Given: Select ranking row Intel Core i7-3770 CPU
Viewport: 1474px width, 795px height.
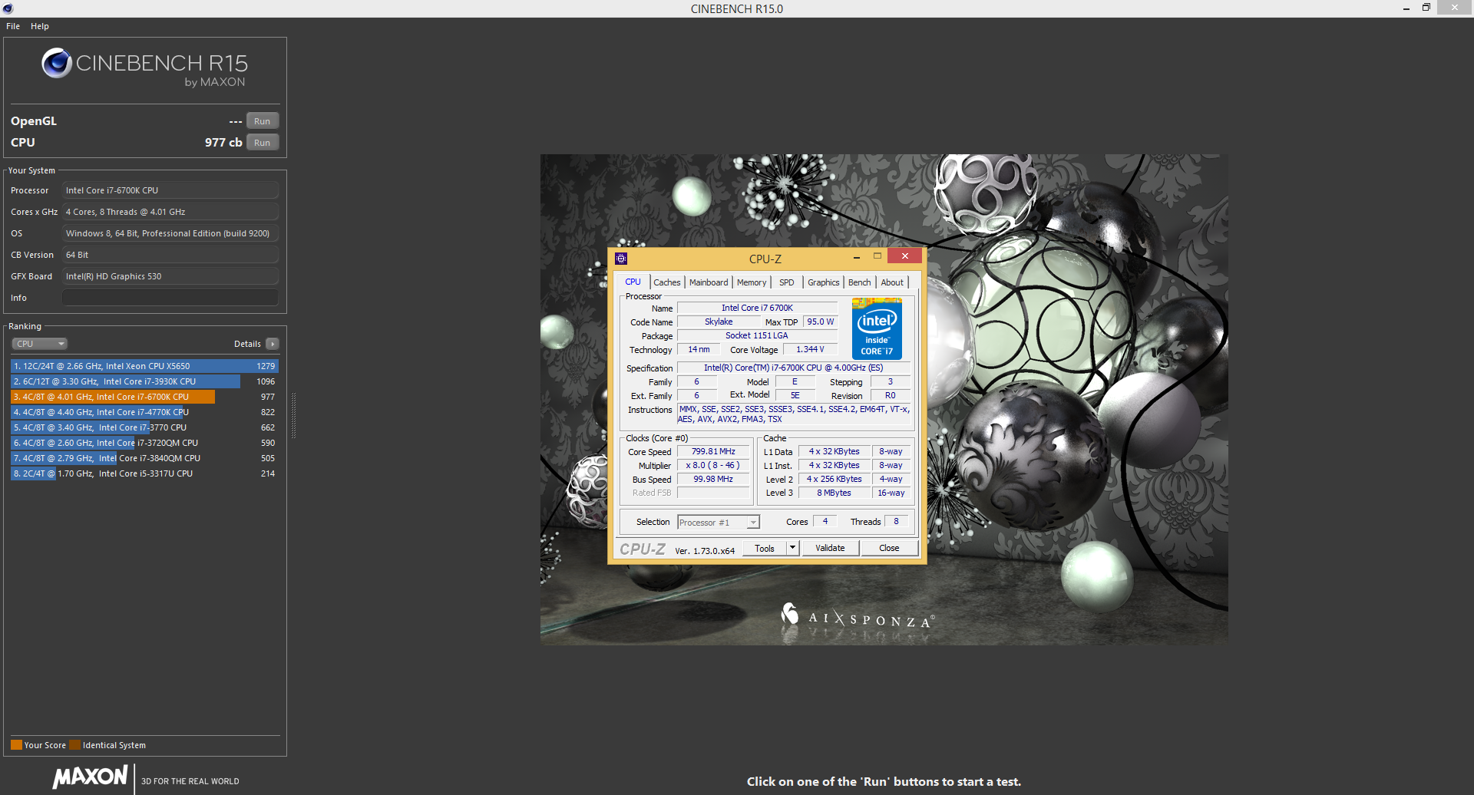Looking at the screenshot, I should pyautogui.click(x=144, y=427).
